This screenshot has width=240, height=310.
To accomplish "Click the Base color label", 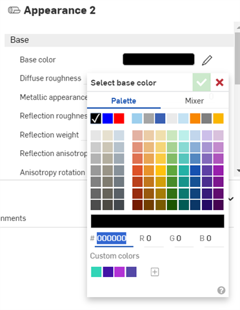I will [x=38, y=60].
